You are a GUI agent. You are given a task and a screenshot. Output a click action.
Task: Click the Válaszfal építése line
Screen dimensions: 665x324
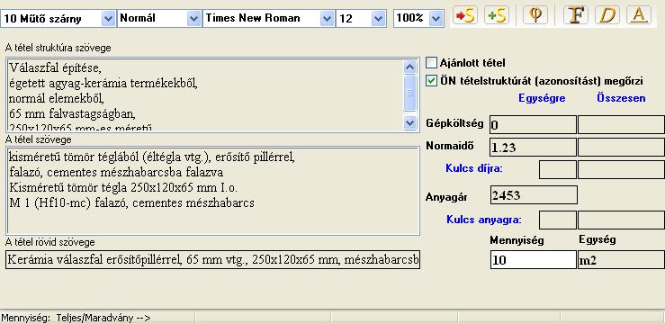[55, 67]
